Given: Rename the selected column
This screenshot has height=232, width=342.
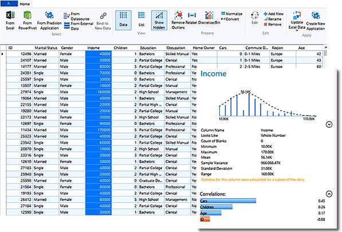Looking at the screenshot, I should 273,19.
